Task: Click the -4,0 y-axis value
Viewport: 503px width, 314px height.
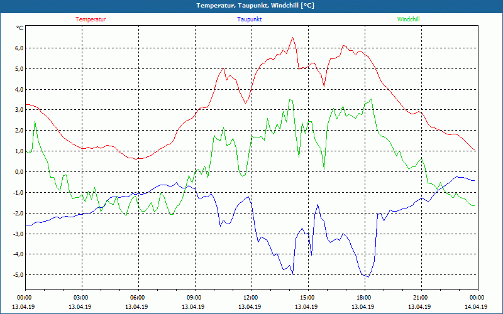Action: click(x=18, y=254)
